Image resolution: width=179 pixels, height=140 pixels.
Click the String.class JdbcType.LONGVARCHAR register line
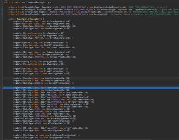click(54, 100)
